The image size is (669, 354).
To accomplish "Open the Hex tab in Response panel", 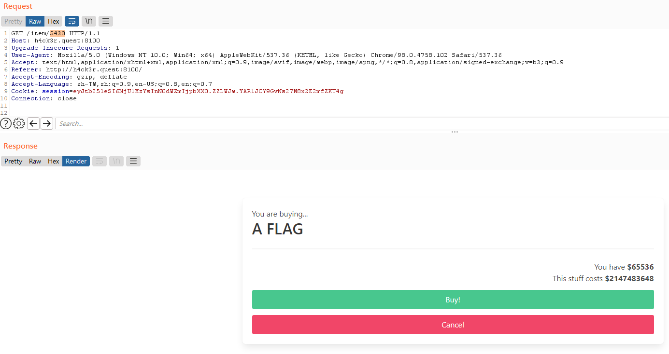I will pyautogui.click(x=54, y=161).
